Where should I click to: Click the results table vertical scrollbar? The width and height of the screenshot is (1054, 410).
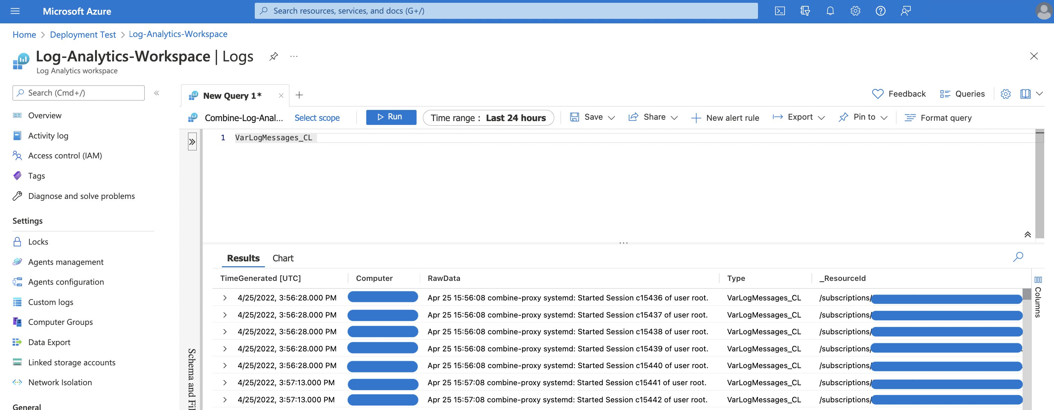1027,349
